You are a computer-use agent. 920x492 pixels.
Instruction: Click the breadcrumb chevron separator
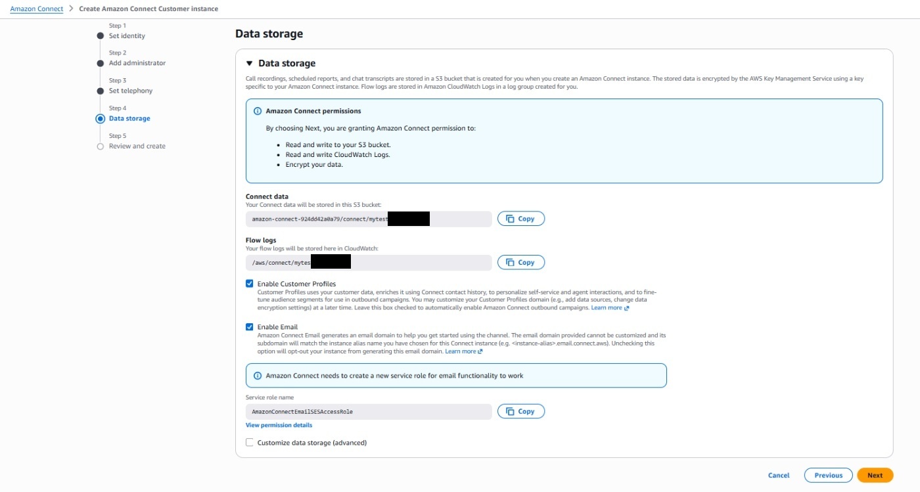pyautogui.click(x=71, y=9)
